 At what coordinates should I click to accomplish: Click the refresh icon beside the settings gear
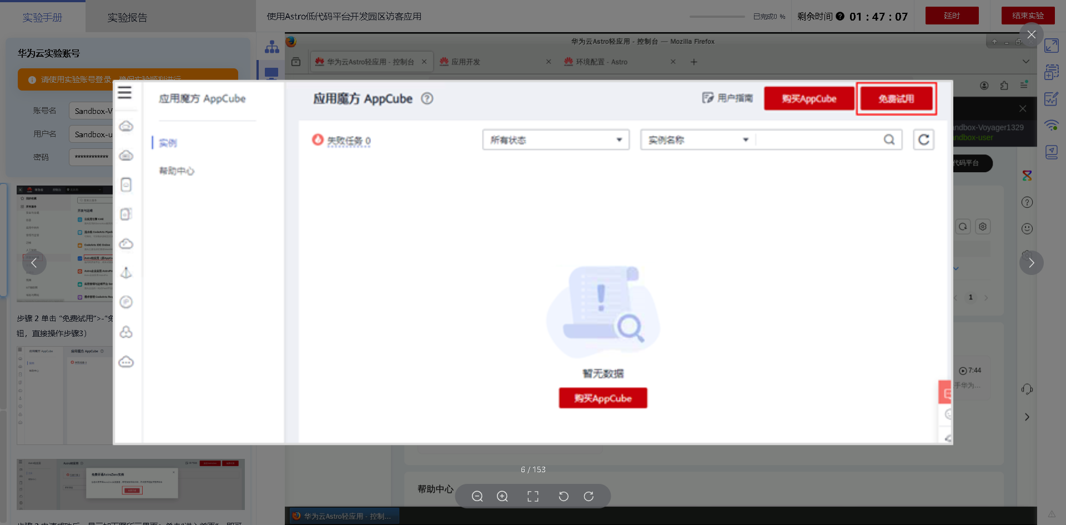tap(963, 227)
